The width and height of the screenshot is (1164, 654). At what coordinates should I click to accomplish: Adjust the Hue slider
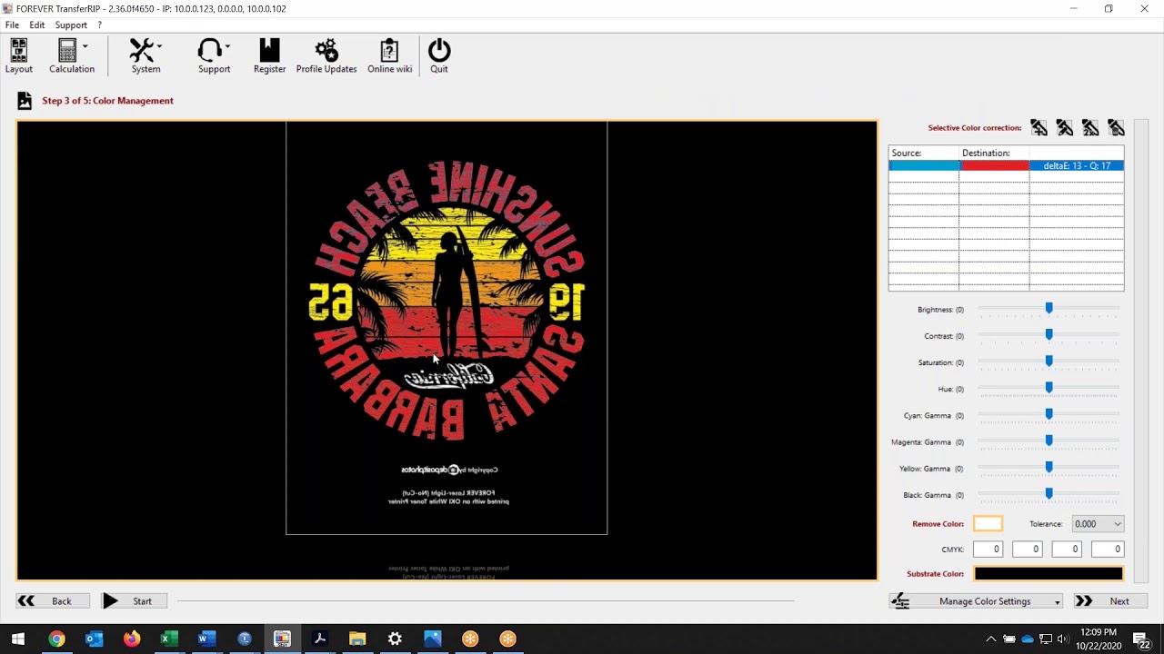click(1049, 388)
